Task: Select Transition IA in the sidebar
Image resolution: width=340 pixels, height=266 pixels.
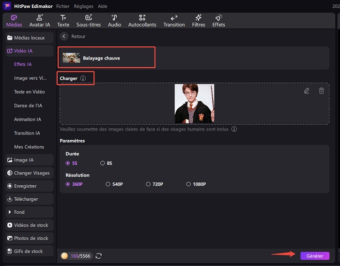Action: [x=27, y=133]
